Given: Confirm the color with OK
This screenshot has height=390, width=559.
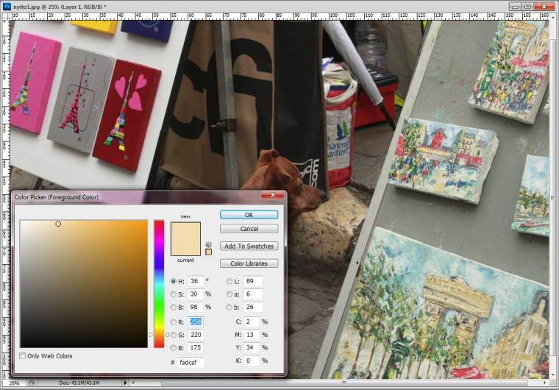Looking at the screenshot, I should (249, 214).
